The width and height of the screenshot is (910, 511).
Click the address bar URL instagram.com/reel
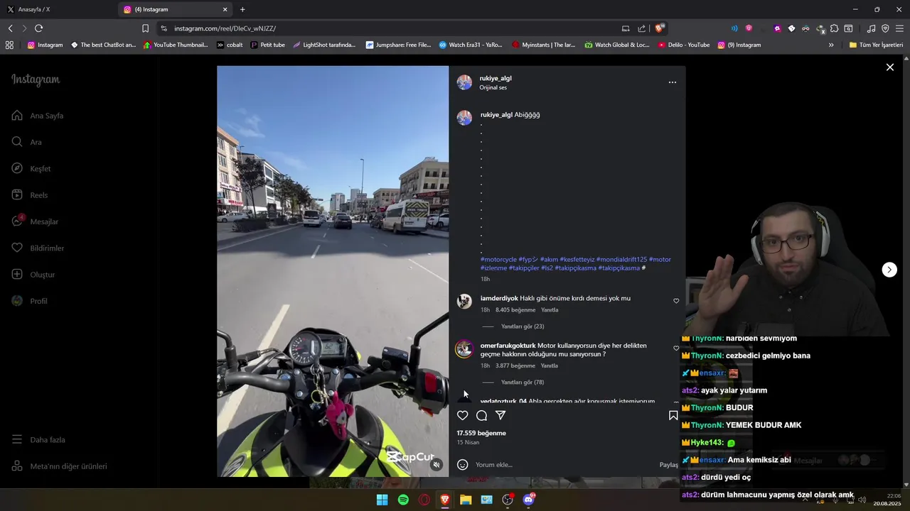225,28
